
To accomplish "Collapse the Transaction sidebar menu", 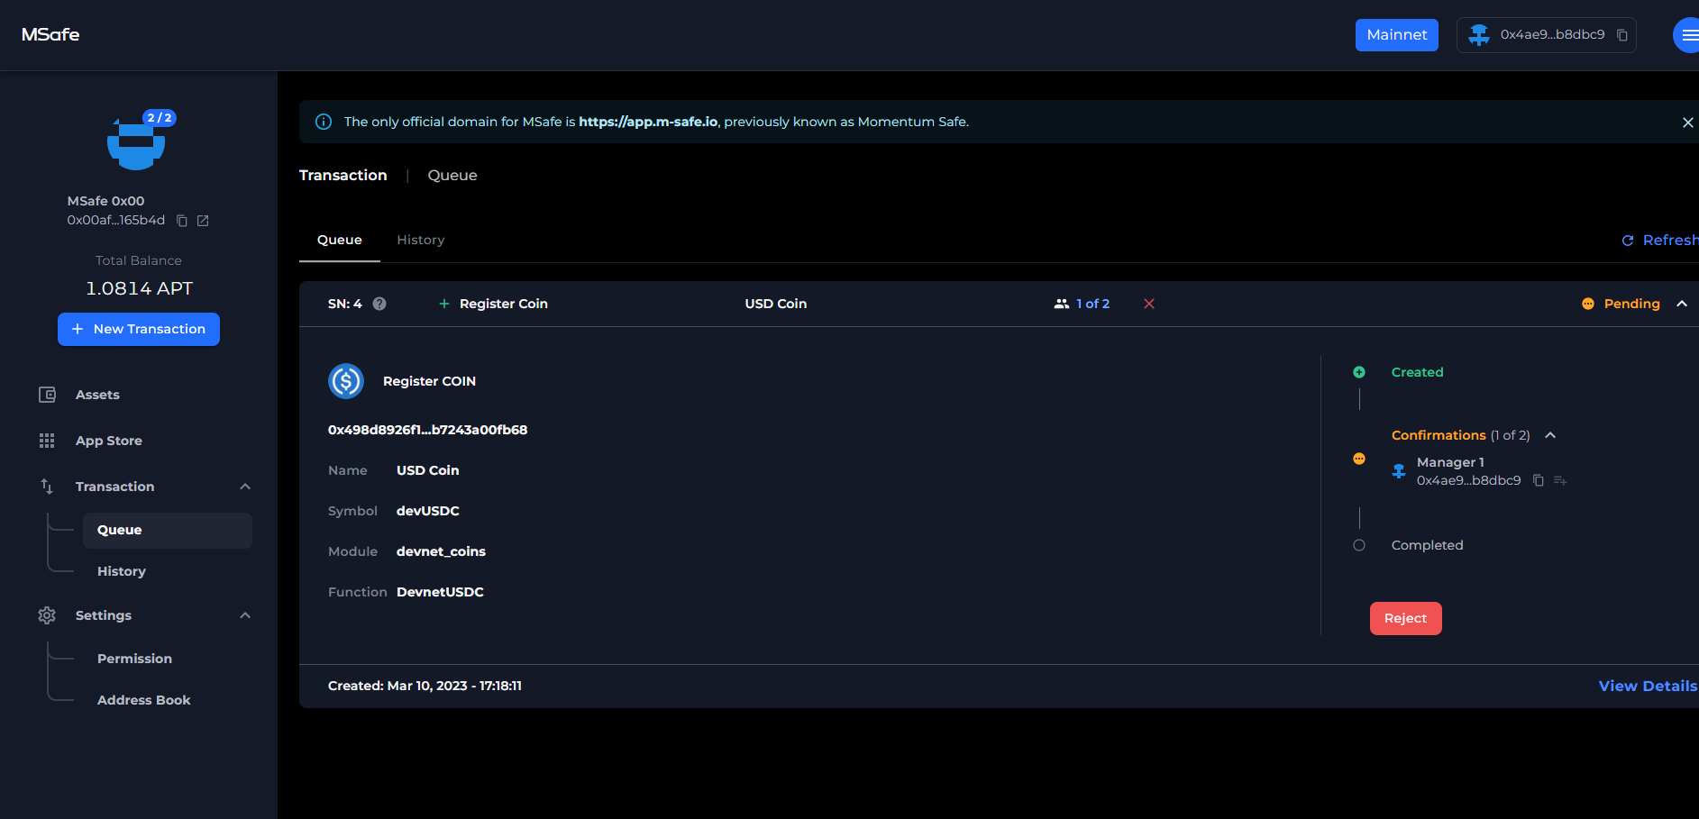I will (245, 487).
